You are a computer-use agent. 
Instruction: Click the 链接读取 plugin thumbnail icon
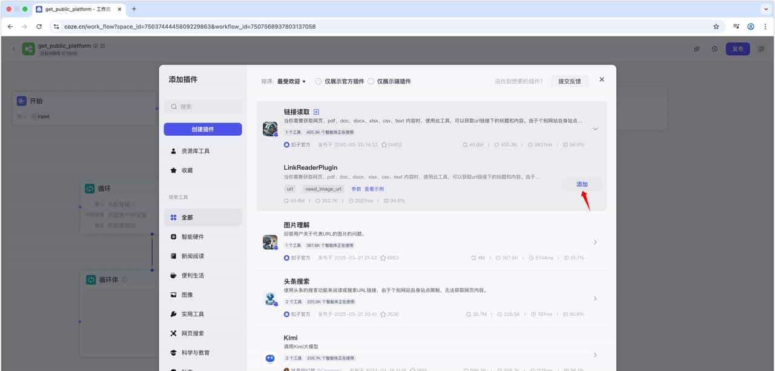(x=270, y=129)
